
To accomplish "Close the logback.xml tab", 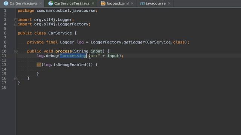I will [132, 3].
